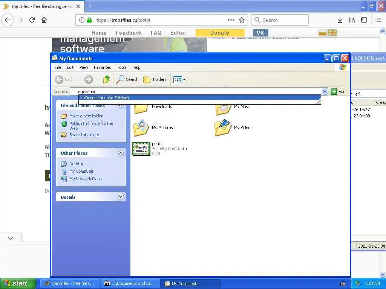386x289 pixels.
Task: Click the yellow Donate button
Action: pyautogui.click(x=220, y=33)
